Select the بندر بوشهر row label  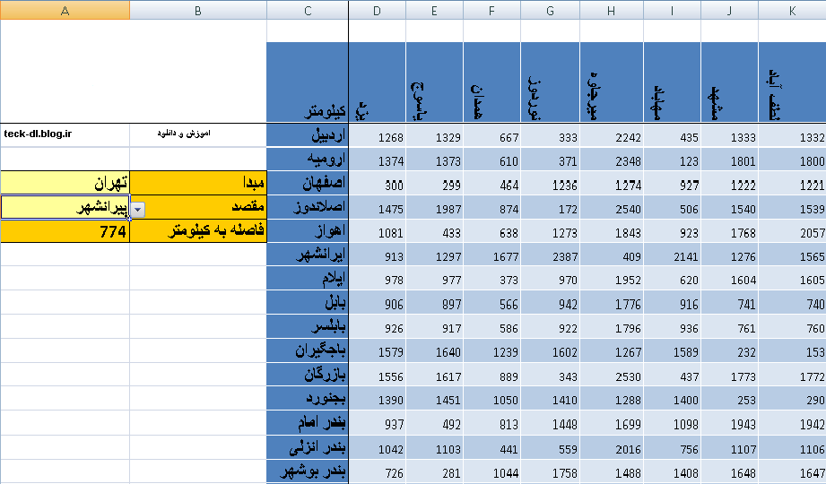click(x=308, y=472)
